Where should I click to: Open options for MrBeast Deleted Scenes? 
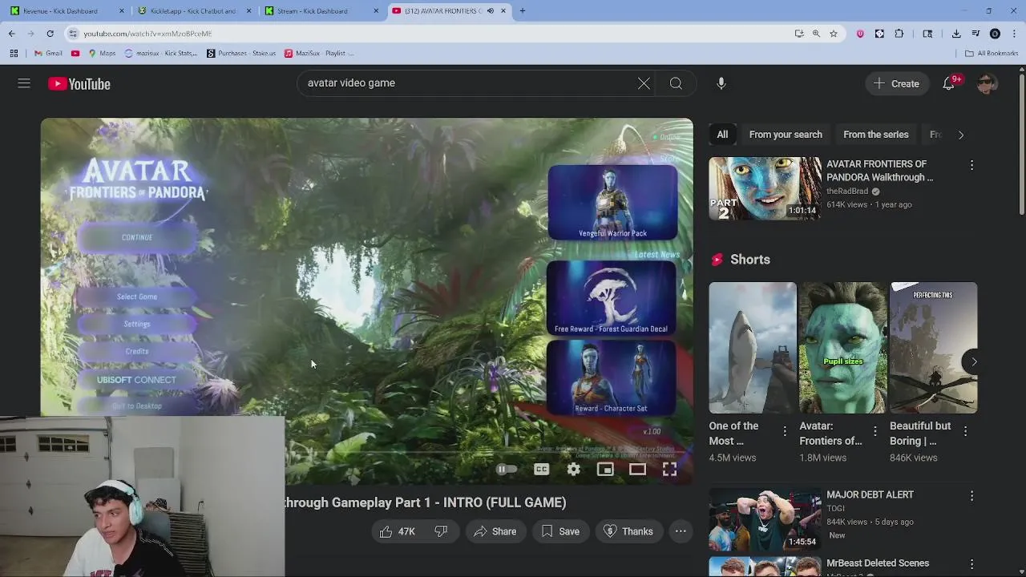971,564
